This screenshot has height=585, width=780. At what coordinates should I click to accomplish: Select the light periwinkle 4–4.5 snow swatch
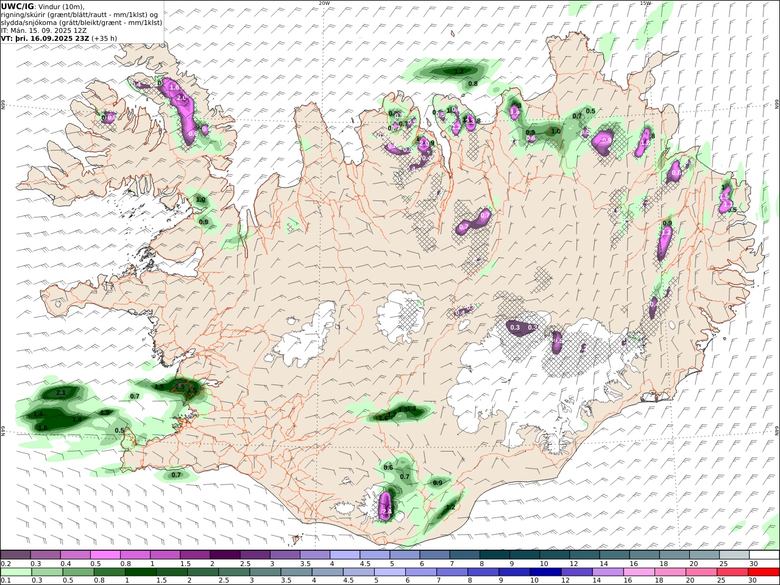[345, 555]
